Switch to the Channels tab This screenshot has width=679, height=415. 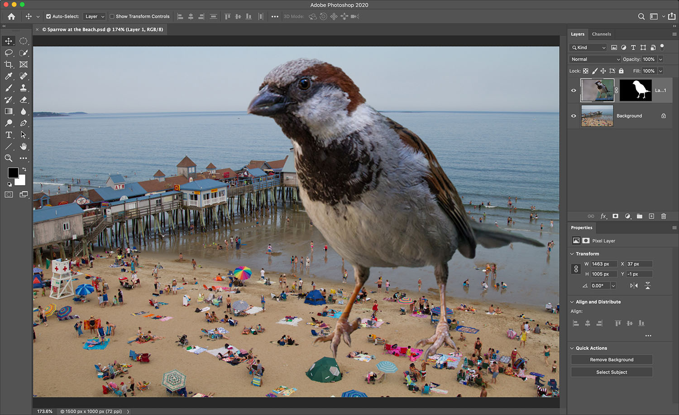coord(601,34)
